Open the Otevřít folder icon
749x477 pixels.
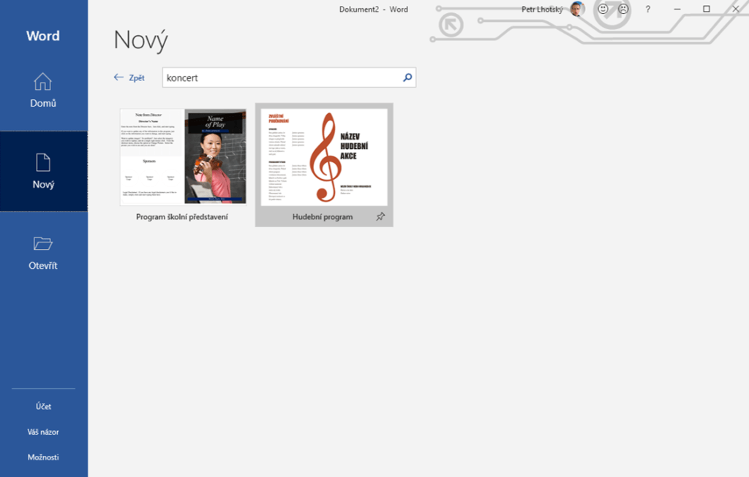pyautogui.click(x=43, y=244)
